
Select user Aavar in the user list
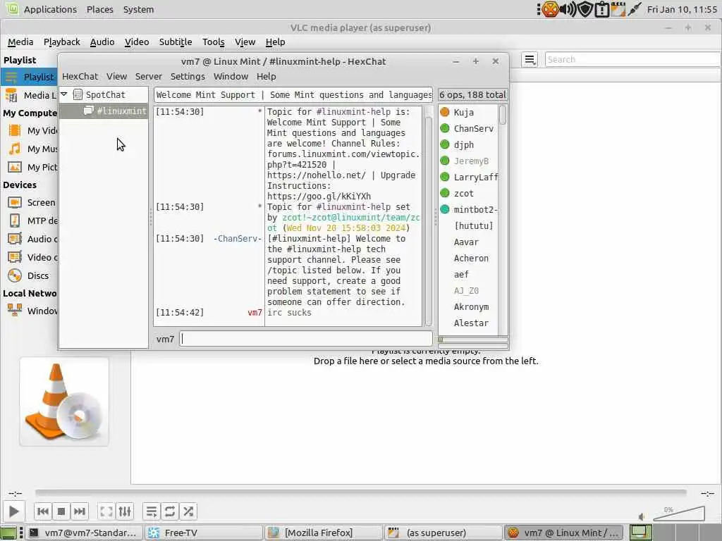(x=466, y=242)
